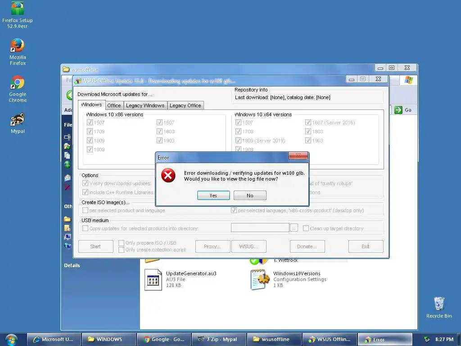Open the parent folder icon under Other Places
This screenshot has width=461, height=346.
(x=68, y=219)
